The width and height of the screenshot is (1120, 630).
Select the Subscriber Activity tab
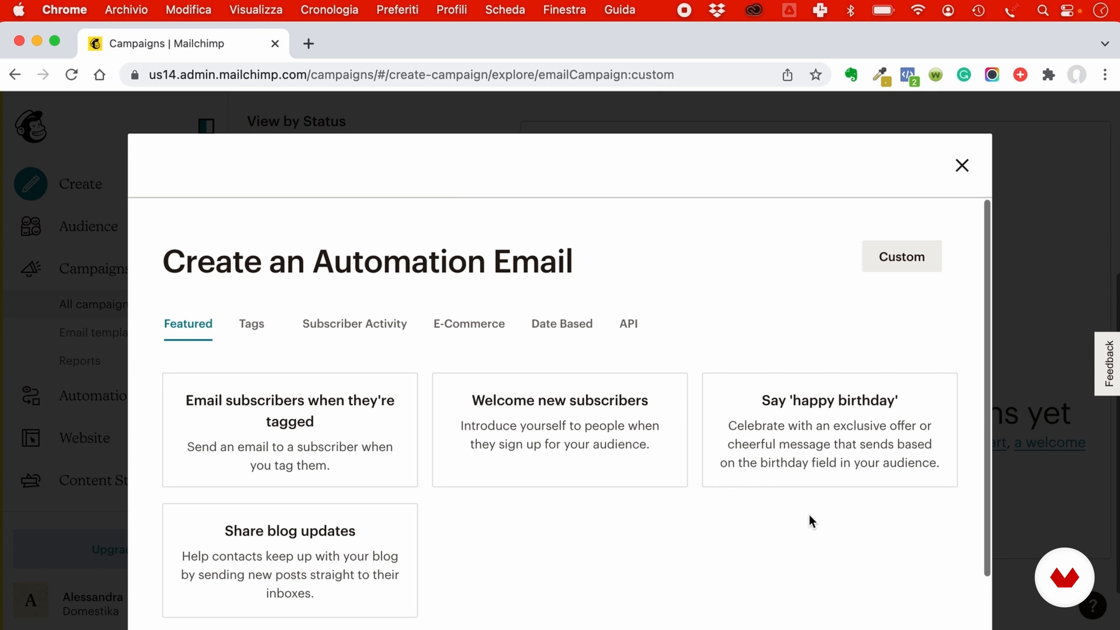(x=354, y=323)
